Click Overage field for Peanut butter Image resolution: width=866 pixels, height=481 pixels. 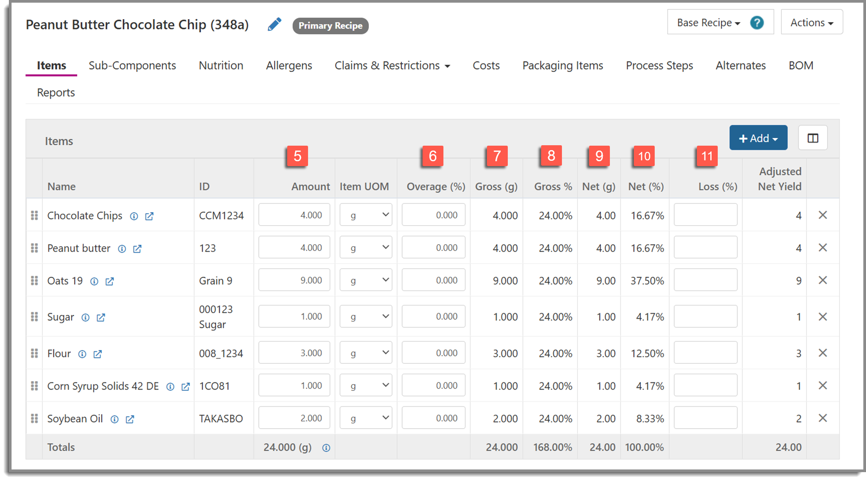pyautogui.click(x=434, y=247)
